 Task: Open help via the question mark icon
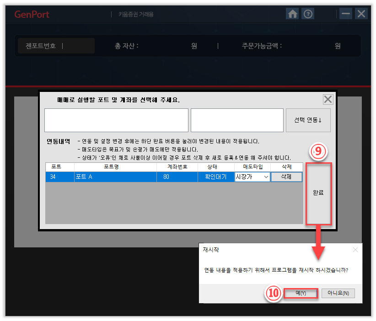(x=308, y=14)
